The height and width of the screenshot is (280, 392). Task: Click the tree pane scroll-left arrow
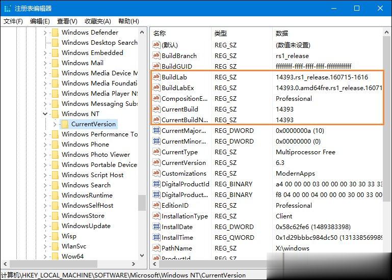tap(5, 264)
